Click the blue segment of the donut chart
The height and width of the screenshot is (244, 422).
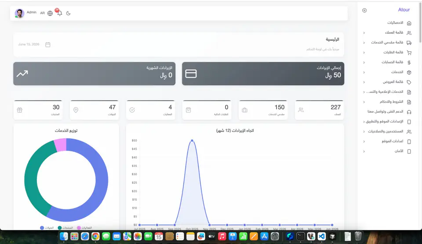102,180
